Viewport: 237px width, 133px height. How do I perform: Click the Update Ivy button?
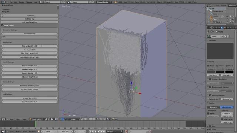coord(30,16)
